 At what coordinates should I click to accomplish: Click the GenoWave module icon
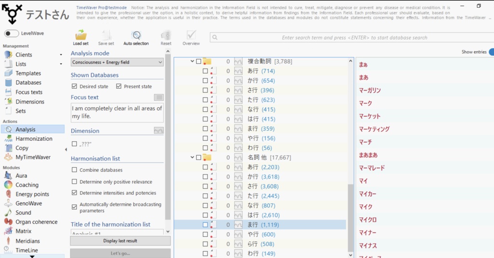(9, 203)
